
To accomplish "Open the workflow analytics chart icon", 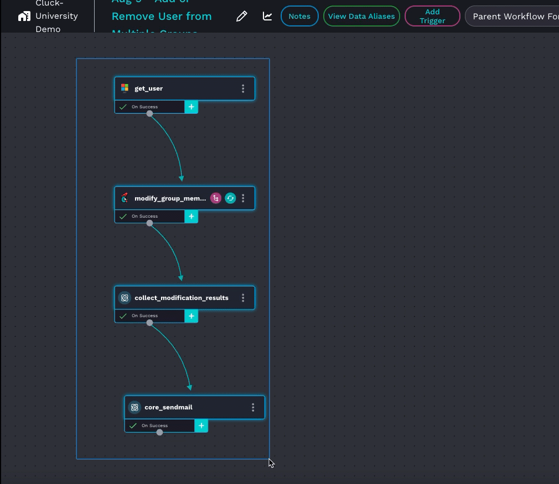I will coord(267,16).
